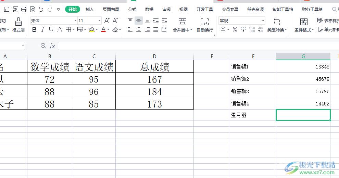Align text to top of cell

tap(130, 21)
